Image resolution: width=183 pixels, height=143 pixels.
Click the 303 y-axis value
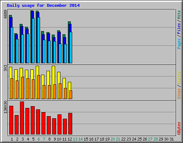(5, 68)
